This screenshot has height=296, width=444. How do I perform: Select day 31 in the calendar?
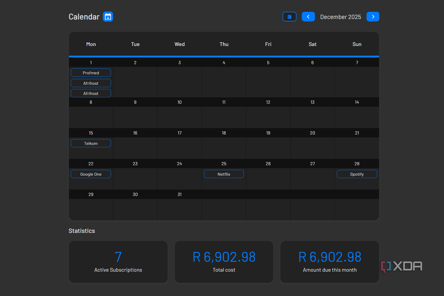(x=180, y=195)
